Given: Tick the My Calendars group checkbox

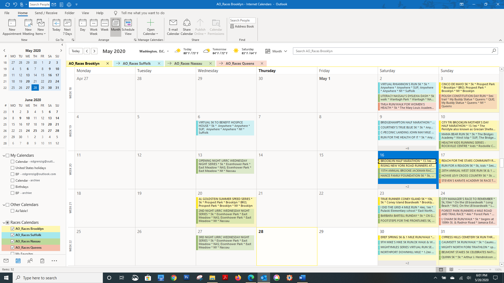Looking at the screenshot, I should [x=8, y=155].
